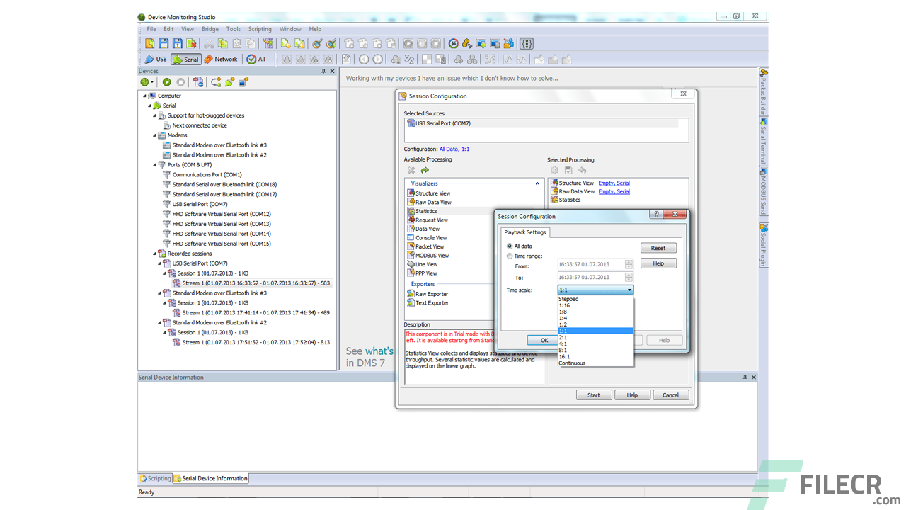Screen dimensions: 906x510
Task: Switch to the Scripting bottom tab
Action: point(155,478)
